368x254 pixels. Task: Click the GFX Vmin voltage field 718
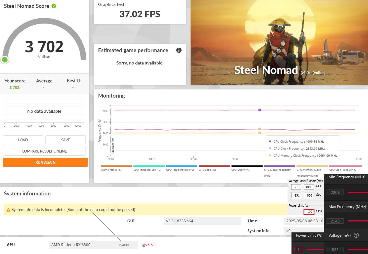(x=296, y=187)
